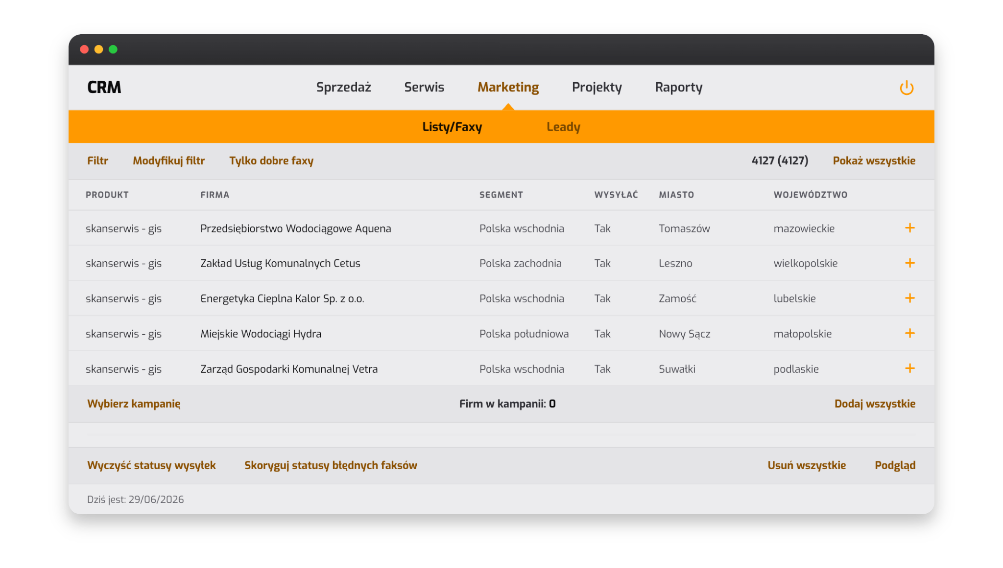
Task: Click the Leszno city cell
Action: coord(675,263)
